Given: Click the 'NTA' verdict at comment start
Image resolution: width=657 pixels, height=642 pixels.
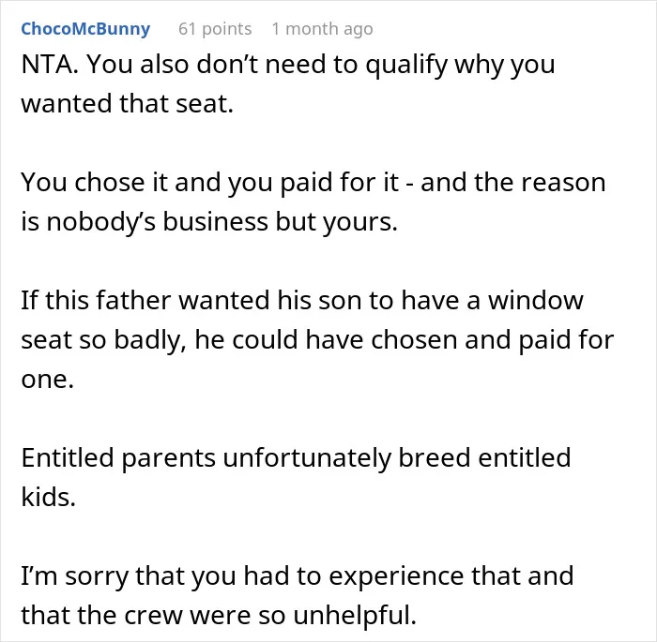Looking at the screenshot, I should (x=46, y=65).
